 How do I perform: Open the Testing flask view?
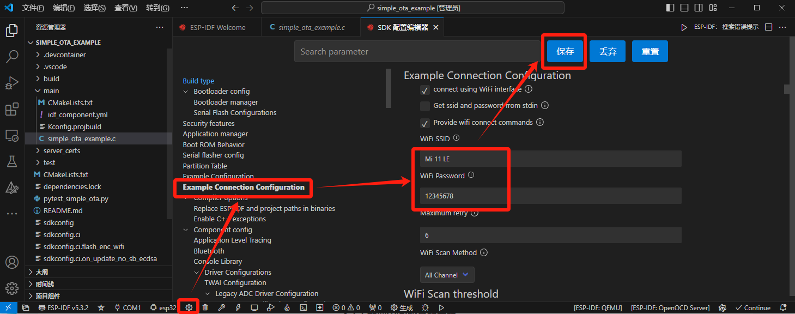tap(12, 162)
